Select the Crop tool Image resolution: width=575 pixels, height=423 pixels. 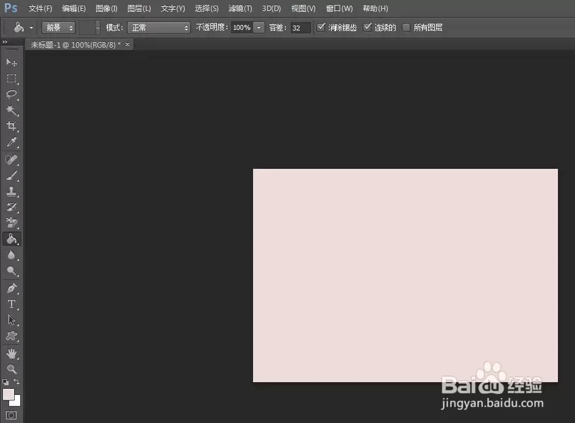coord(12,126)
